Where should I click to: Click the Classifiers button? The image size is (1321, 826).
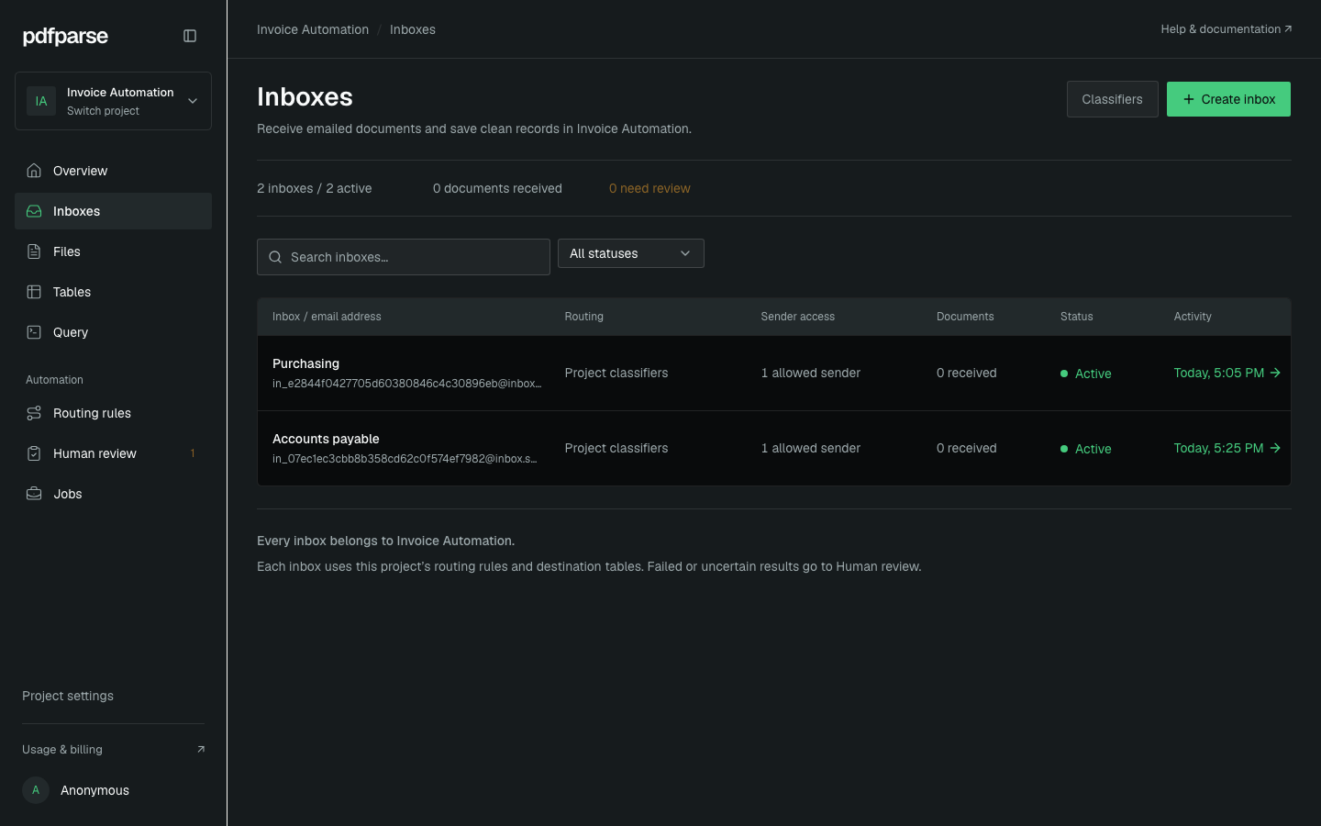pos(1112,99)
